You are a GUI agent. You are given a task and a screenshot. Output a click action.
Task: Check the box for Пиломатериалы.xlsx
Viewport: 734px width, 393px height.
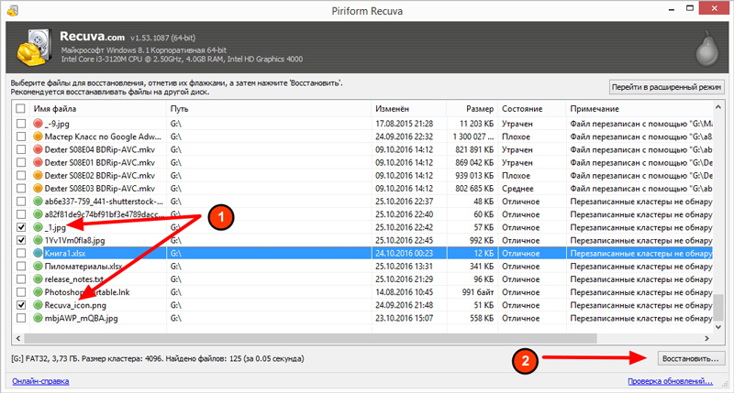(x=21, y=267)
